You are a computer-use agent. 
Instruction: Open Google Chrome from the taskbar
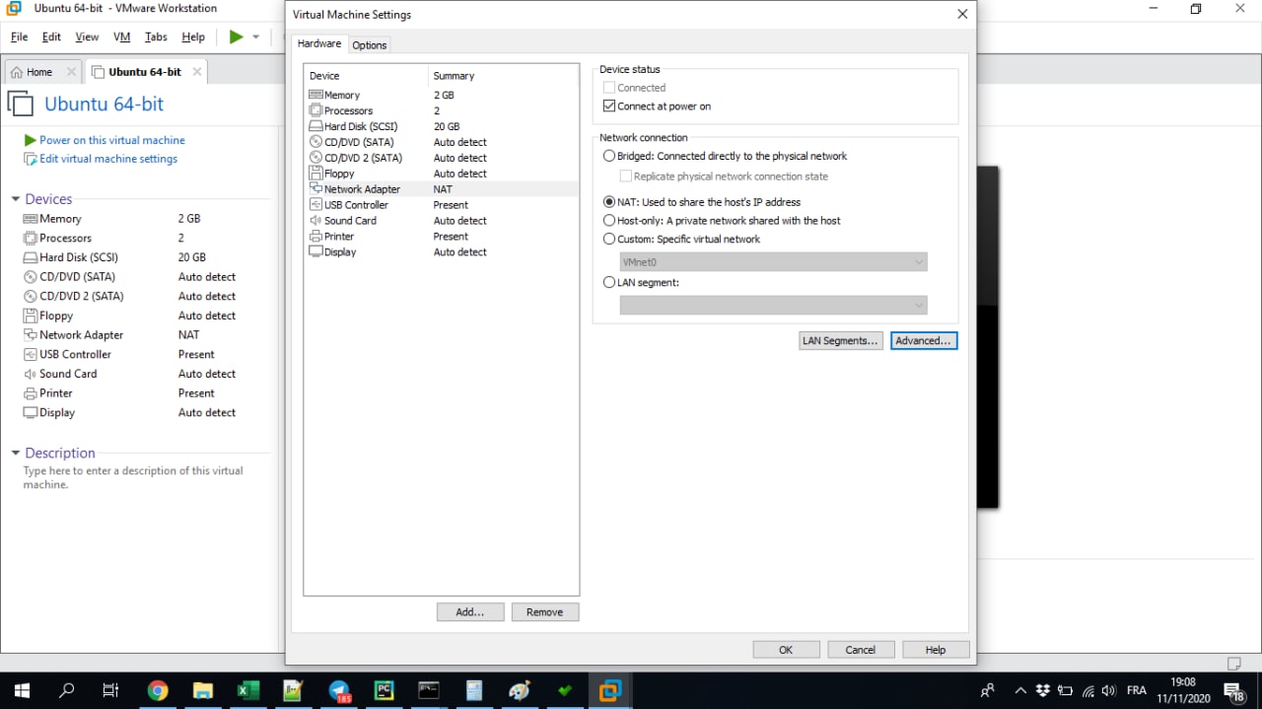tap(158, 690)
